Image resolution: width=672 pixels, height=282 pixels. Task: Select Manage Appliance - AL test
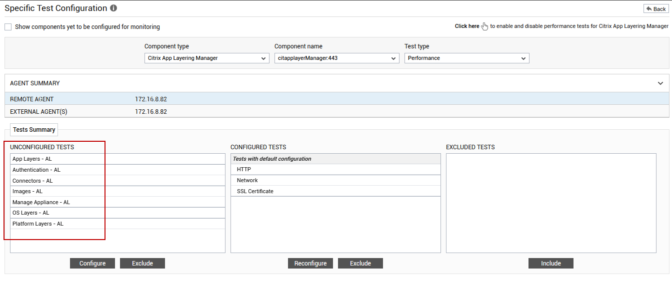tap(117, 203)
